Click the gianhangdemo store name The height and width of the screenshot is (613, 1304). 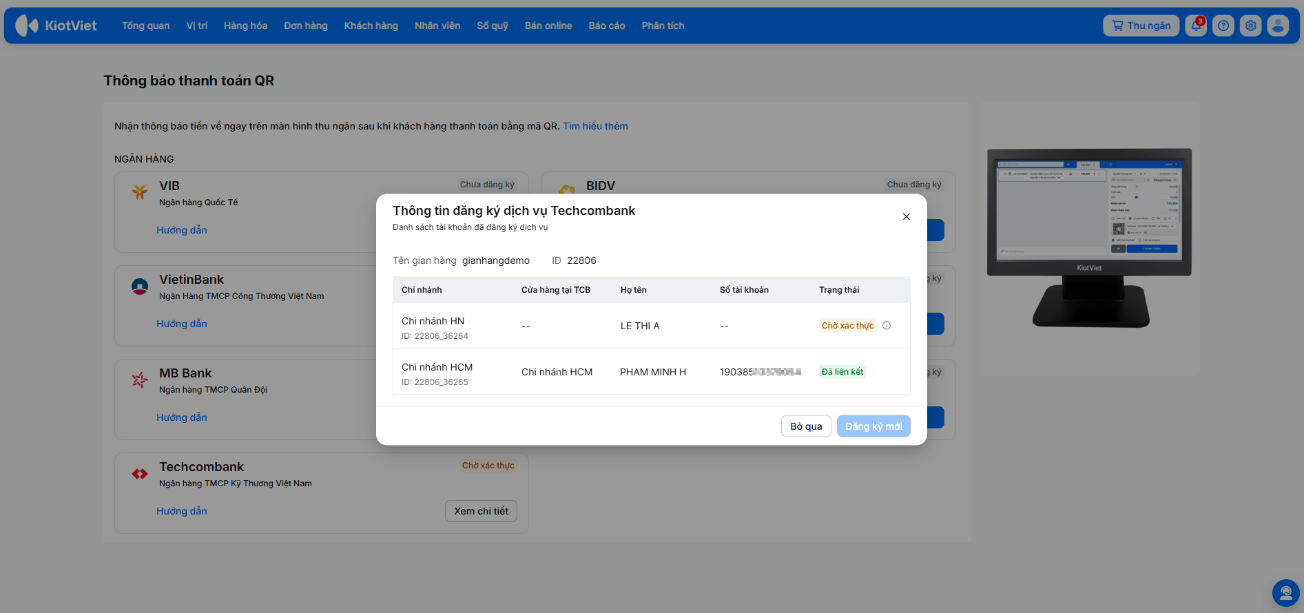496,260
